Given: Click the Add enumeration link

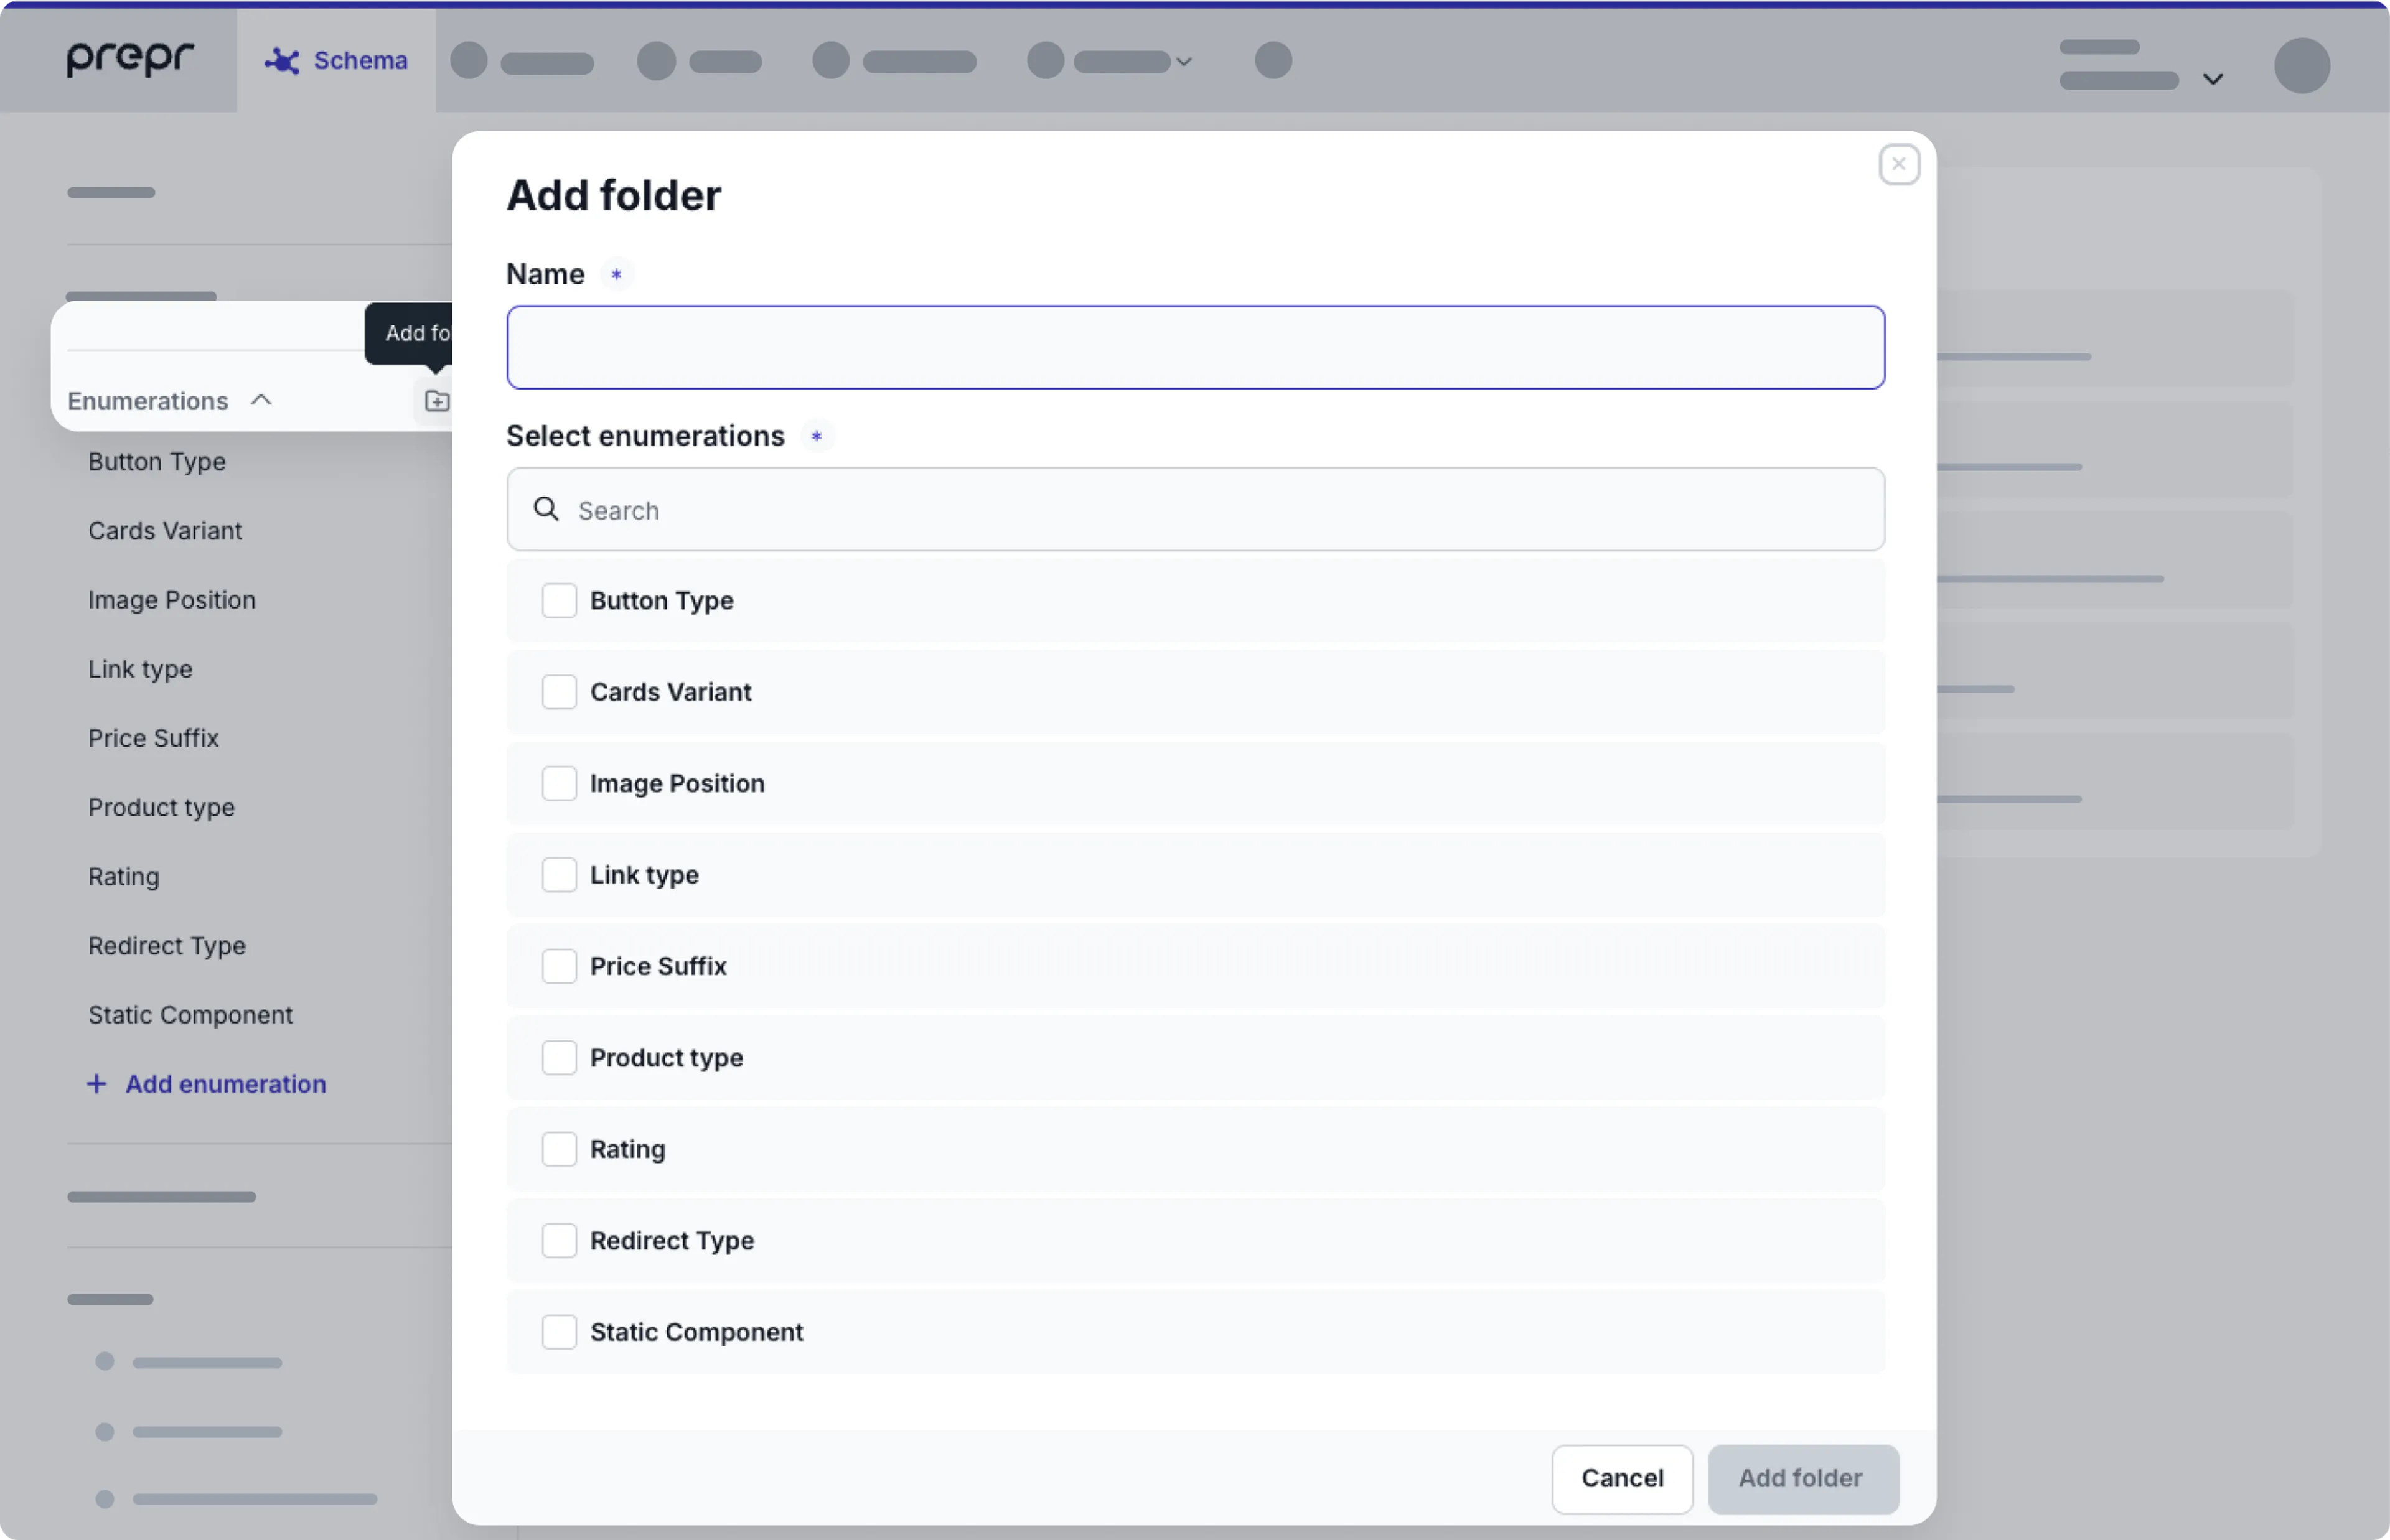Looking at the screenshot, I should (225, 1084).
